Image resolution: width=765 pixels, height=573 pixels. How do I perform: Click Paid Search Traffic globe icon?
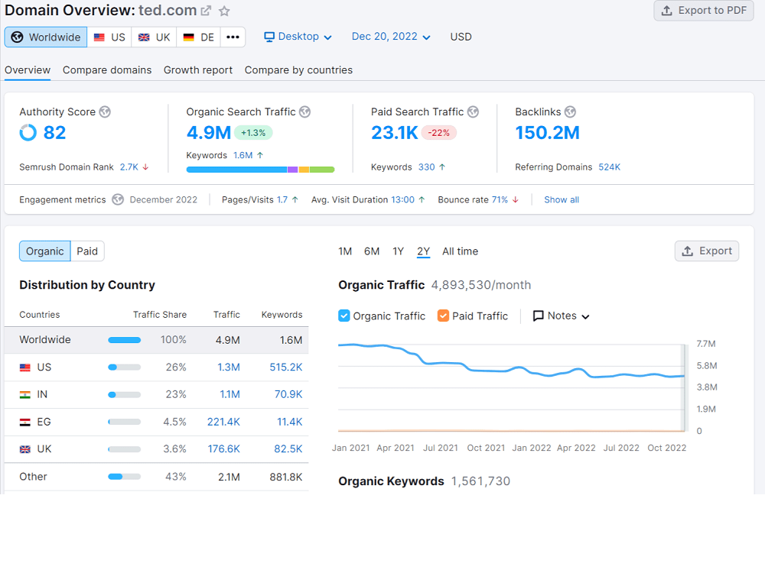[473, 112]
